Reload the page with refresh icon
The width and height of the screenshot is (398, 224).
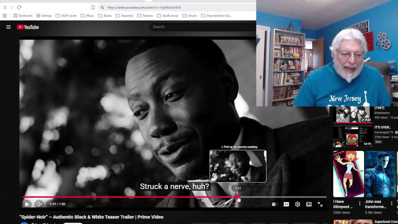pos(19,7)
